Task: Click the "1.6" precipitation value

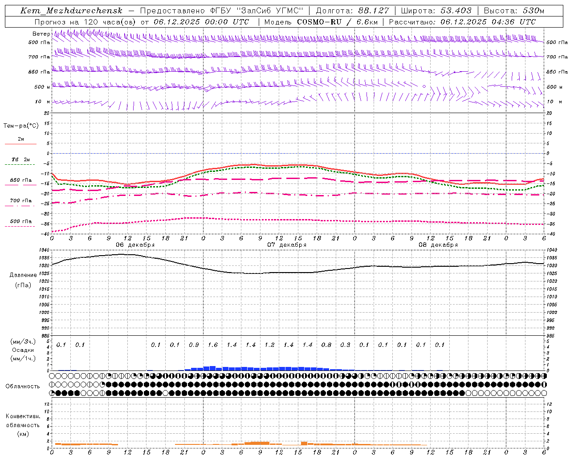Action: (x=213, y=345)
